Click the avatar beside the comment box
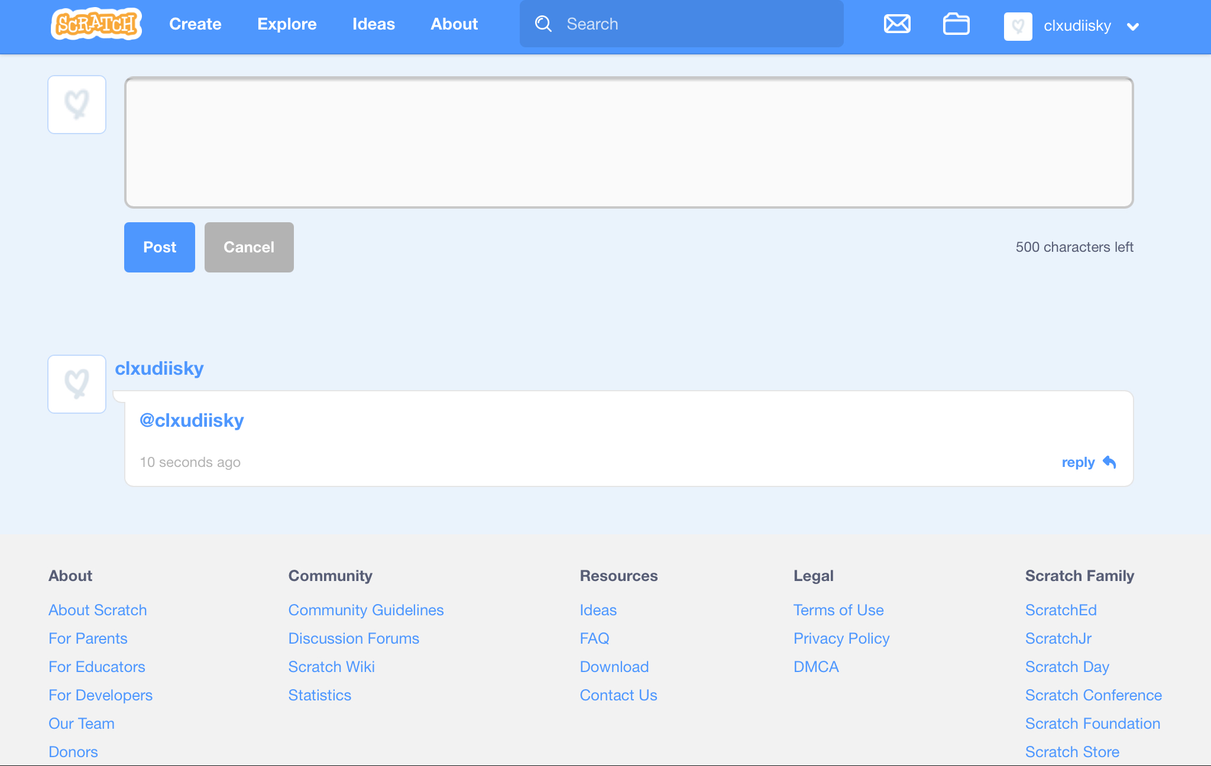Image resolution: width=1211 pixels, height=766 pixels. (77, 105)
